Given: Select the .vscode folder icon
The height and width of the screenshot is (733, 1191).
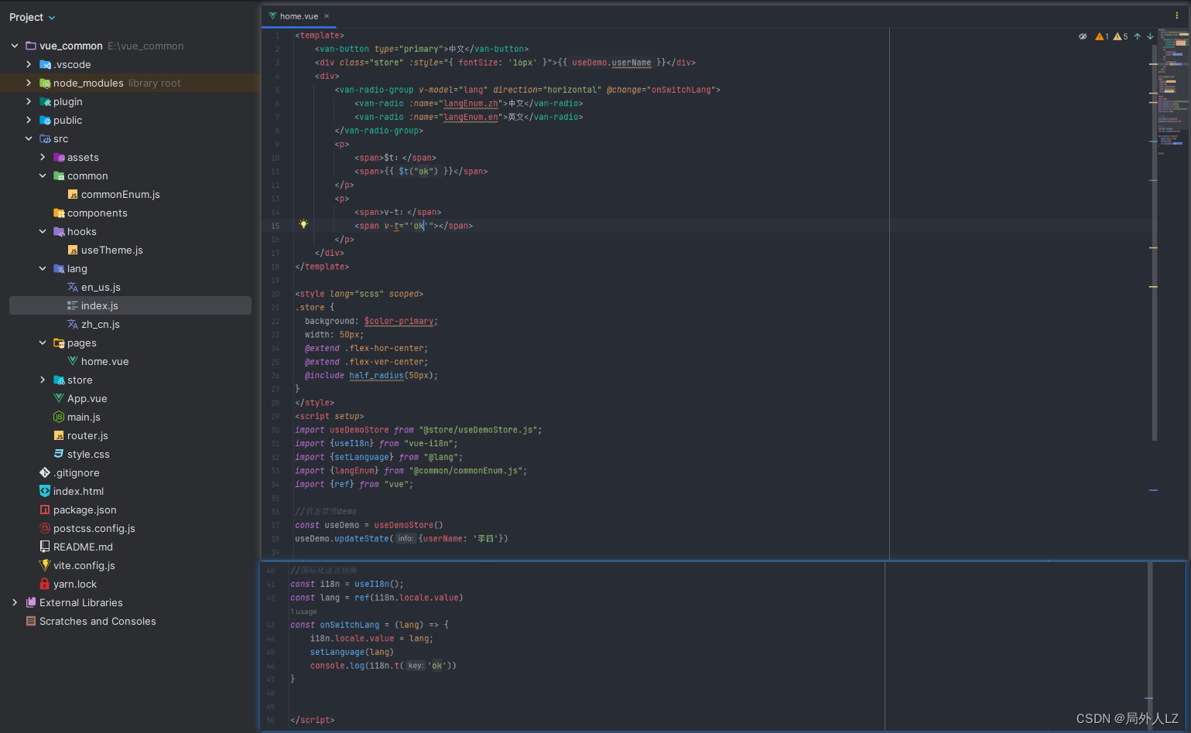Looking at the screenshot, I should (x=45, y=64).
